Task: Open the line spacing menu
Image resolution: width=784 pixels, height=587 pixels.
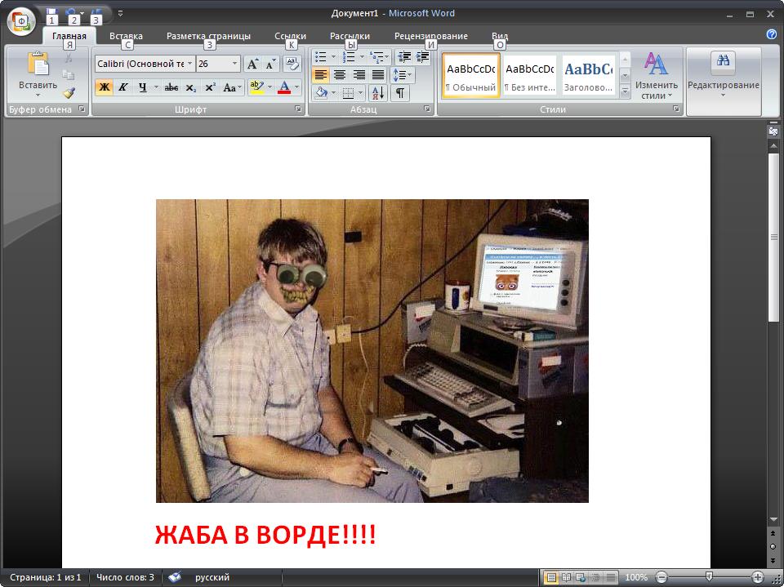Action: 403,75
